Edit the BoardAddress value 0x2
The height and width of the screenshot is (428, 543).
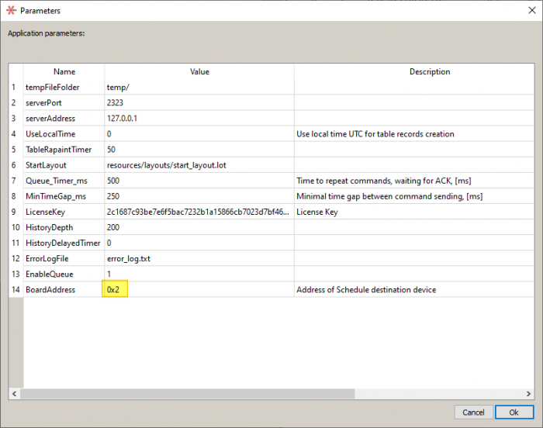click(116, 290)
